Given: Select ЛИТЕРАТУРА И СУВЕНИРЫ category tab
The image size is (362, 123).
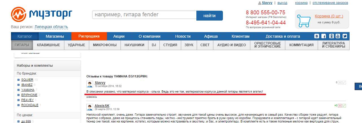Looking at the screenshot, I should tap(334, 45).
